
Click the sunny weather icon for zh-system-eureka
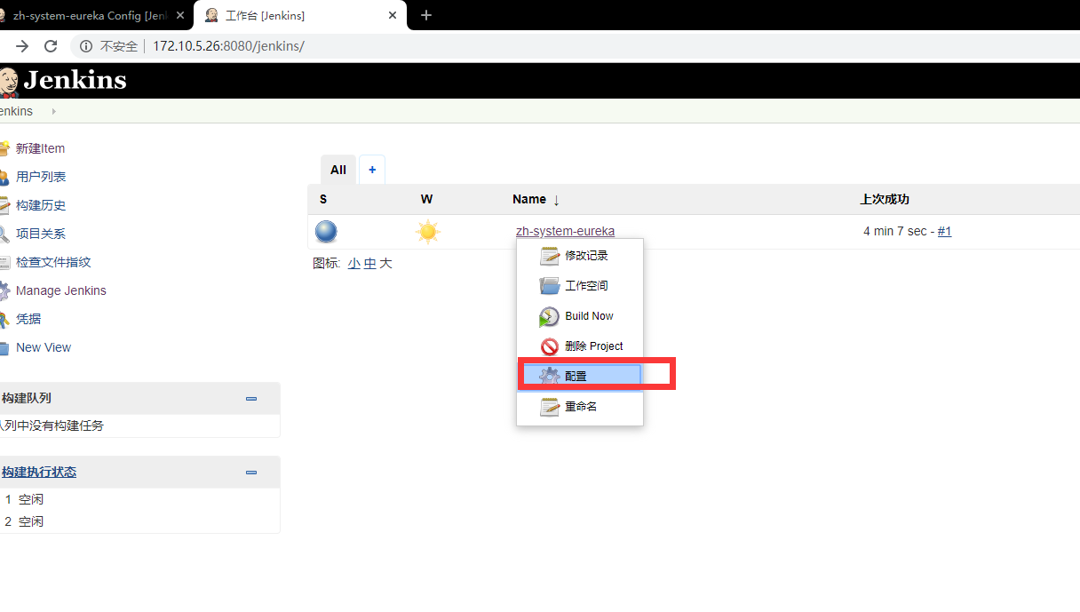coord(428,232)
